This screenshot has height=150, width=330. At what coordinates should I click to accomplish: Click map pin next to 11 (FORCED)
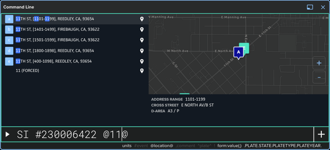tap(142, 71)
